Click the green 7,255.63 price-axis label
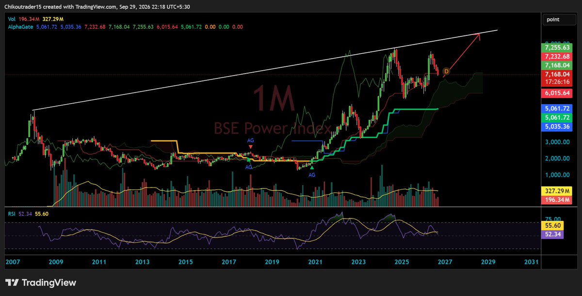 coord(556,48)
